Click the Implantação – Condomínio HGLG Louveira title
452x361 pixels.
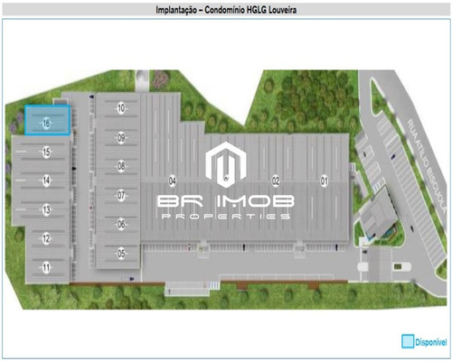226,10
